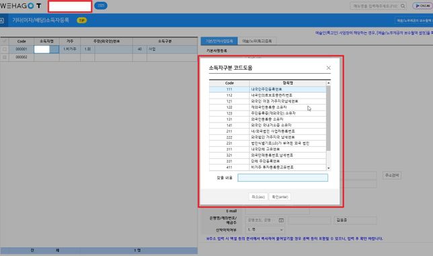This screenshot has width=433, height=256.
Task: Open the yellow TIP badge
Action: [x=81, y=20]
